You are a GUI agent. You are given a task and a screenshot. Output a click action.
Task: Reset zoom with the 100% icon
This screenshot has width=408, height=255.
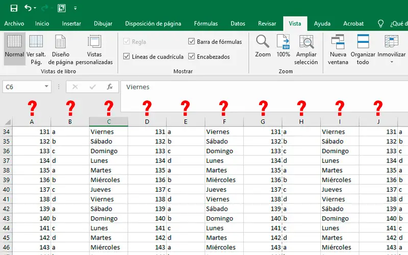[x=283, y=46]
